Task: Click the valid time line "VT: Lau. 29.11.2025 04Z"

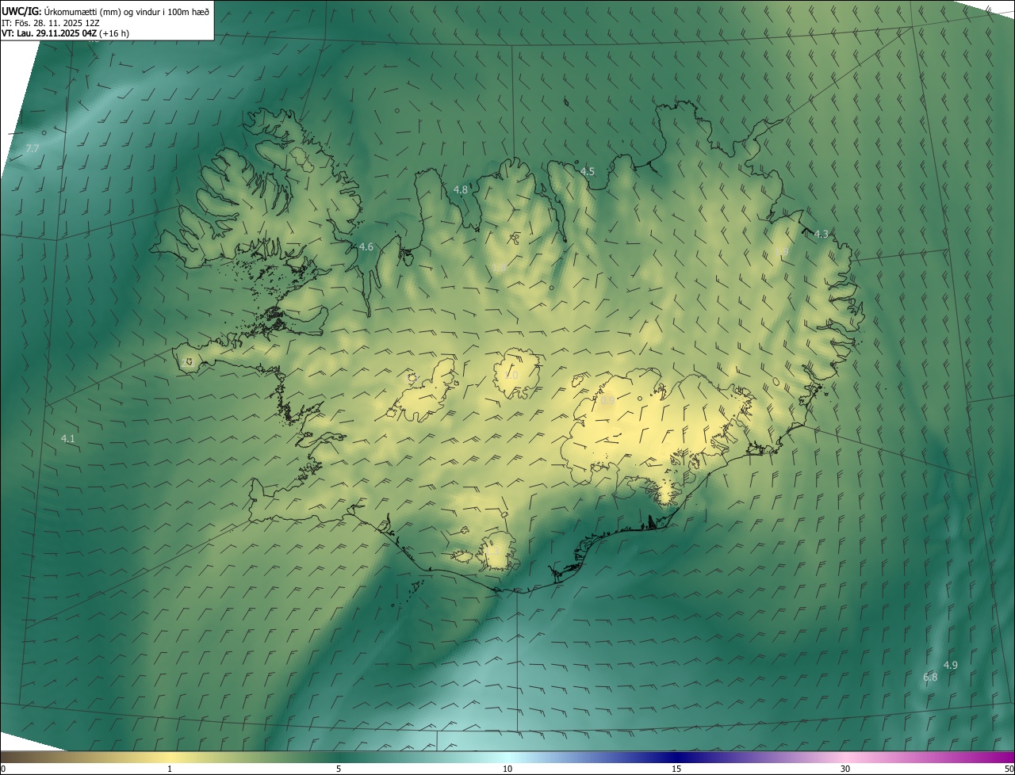Action: coord(49,33)
